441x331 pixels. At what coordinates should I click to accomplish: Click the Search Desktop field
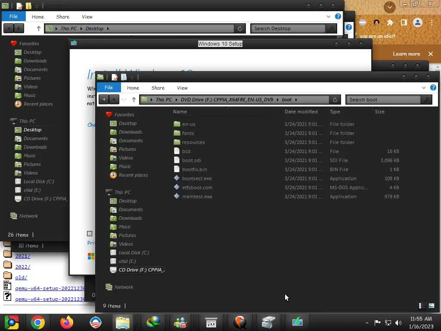point(288,28)
